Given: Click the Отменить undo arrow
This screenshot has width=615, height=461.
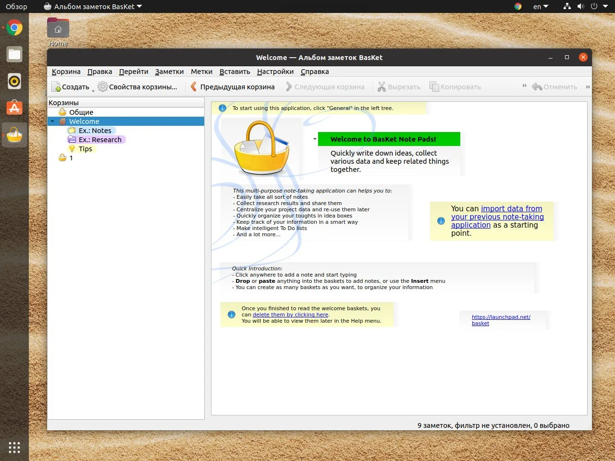Looking at the screenshot, I should 537,87.
